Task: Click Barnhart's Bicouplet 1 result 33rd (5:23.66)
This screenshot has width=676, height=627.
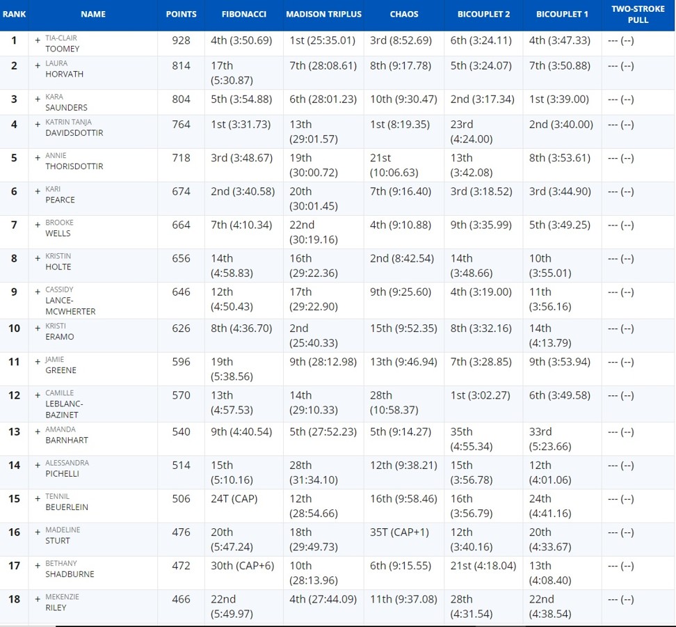Action: pyautogui.click(x=550, y=439)
